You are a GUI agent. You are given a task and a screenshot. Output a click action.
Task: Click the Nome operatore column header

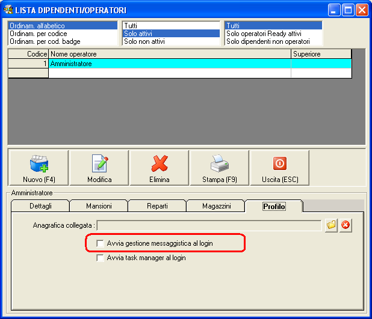[x=170, y=54]
